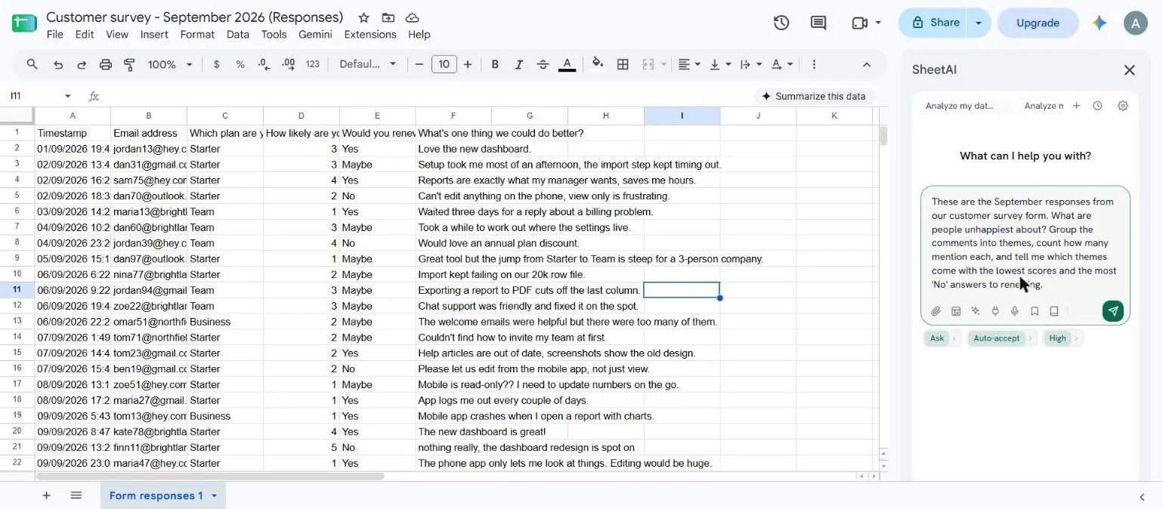Undo the last action
The image size is (1163, 509).
coord(57,65)
